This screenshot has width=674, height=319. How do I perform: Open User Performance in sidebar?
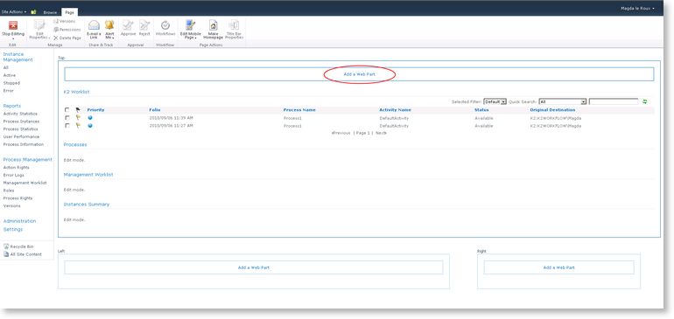21,136
